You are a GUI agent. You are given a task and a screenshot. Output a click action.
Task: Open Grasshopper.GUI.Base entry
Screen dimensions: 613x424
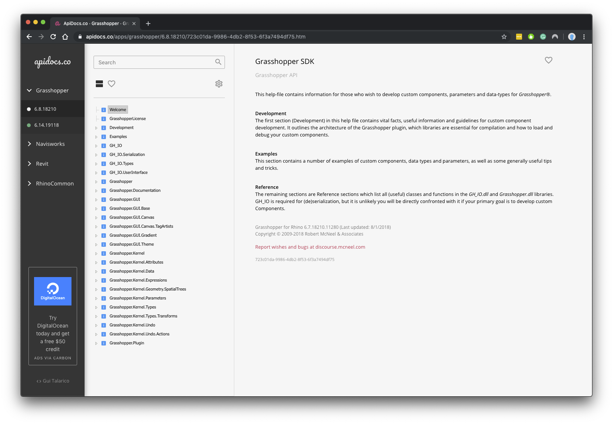point(130,208)
